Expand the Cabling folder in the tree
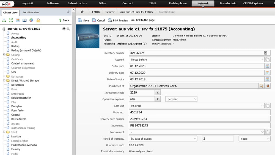Viewport: 275px width, 155px height. [4, 55]
